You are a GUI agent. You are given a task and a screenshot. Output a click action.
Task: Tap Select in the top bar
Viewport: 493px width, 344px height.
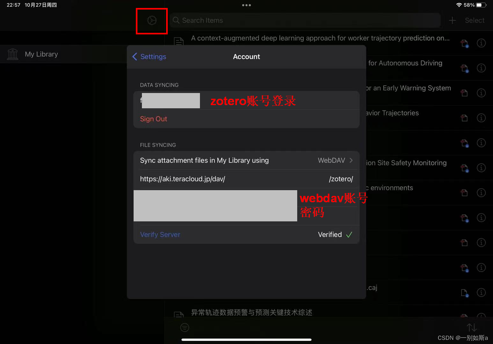tap(475, 20)
